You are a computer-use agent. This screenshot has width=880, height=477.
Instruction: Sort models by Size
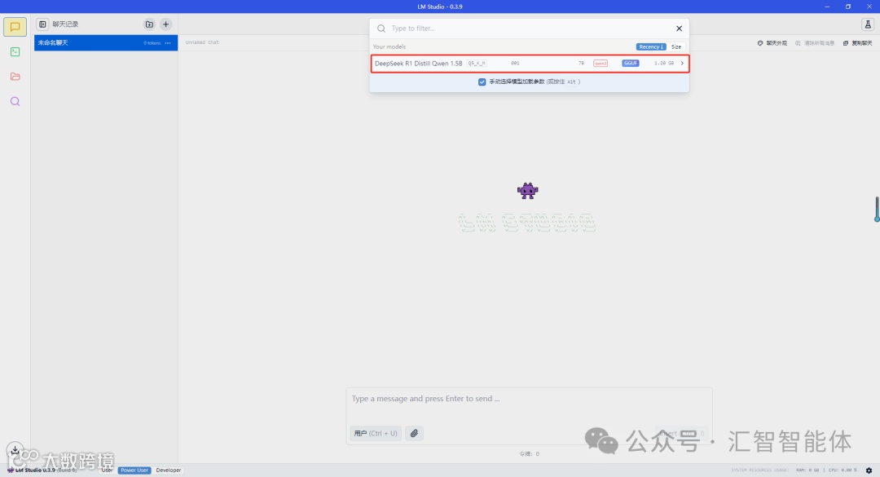[x=676, y=47]
